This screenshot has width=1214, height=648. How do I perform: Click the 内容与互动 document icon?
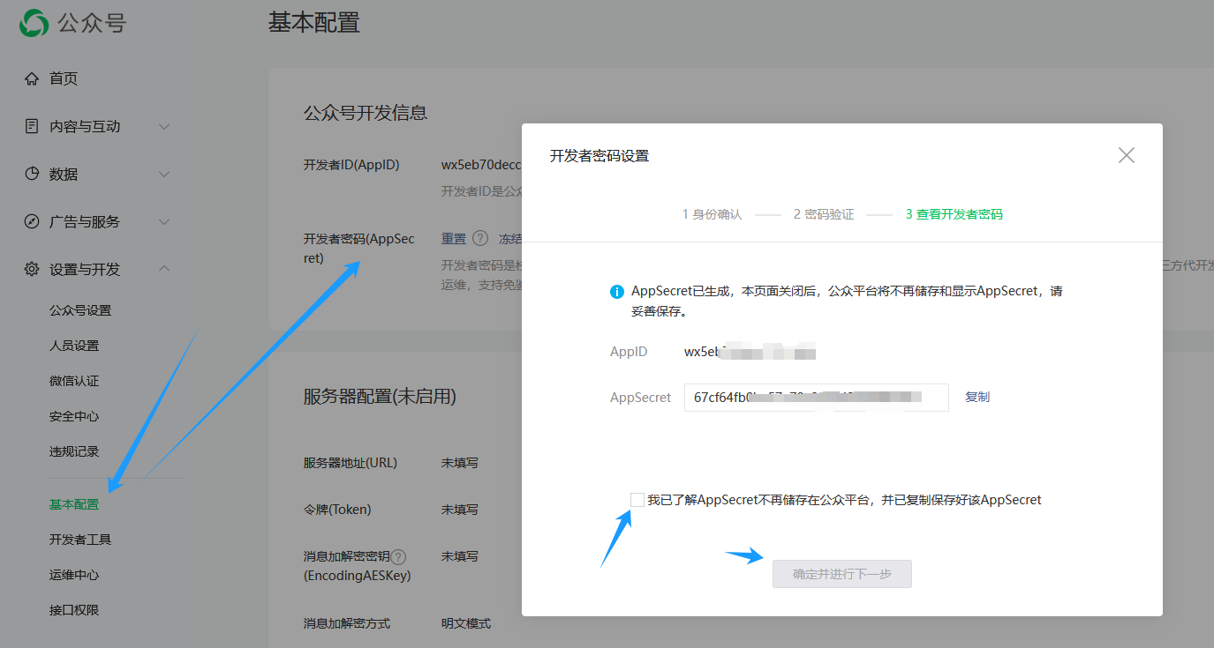[x=32, y=127]
